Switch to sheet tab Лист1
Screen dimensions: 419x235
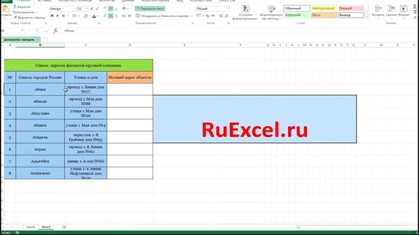click(31, 227)
